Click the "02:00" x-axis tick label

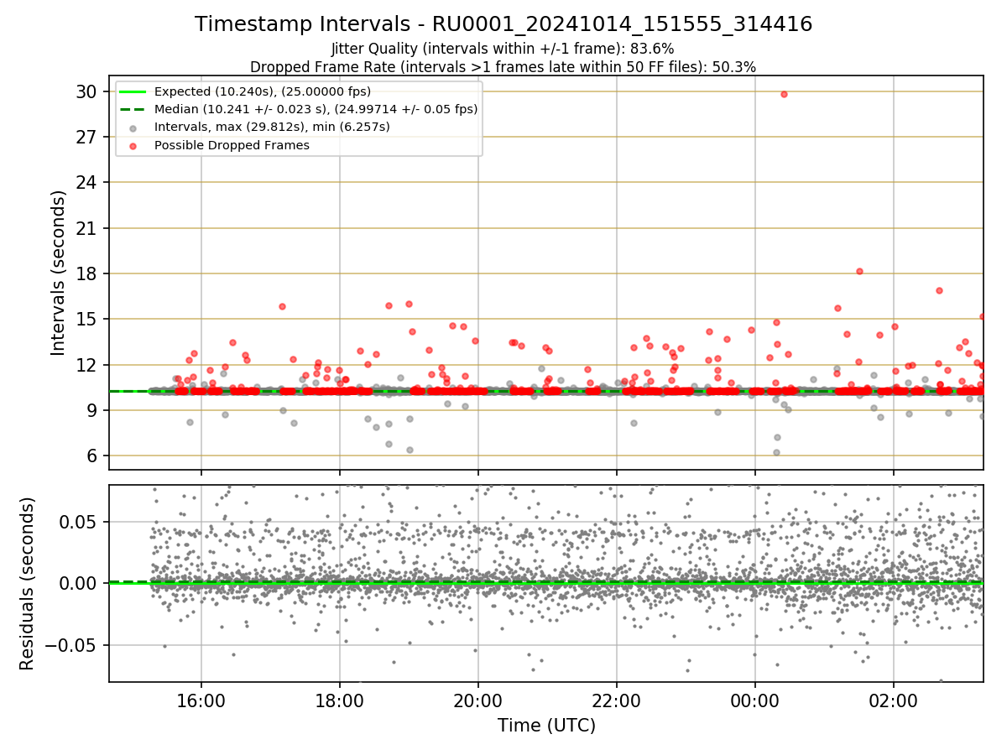pyautogui.click(x=893, y=700)
